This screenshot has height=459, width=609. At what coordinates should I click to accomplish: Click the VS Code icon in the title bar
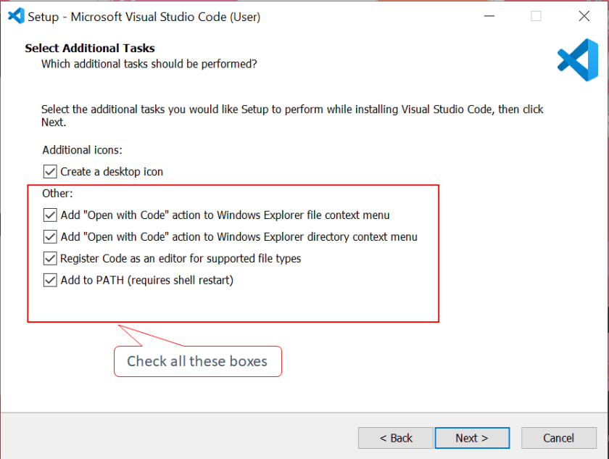pyautogui.click(x=16, y=16)
